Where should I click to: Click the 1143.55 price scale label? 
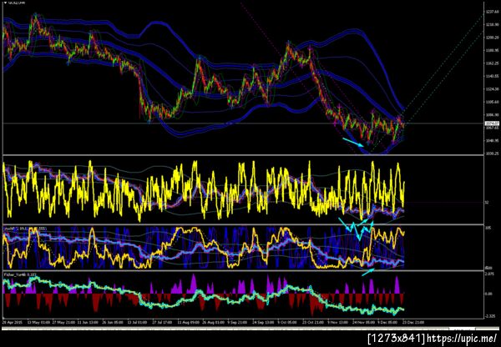(x=492, y=76)
